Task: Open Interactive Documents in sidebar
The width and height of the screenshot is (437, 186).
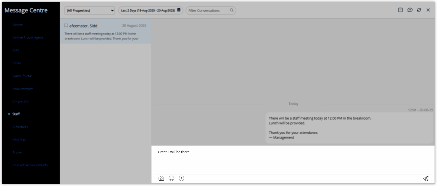Action: (x=30, y=165)
